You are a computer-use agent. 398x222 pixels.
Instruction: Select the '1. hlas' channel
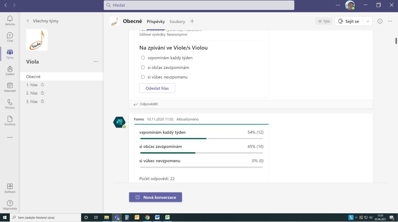pos(32,85)
